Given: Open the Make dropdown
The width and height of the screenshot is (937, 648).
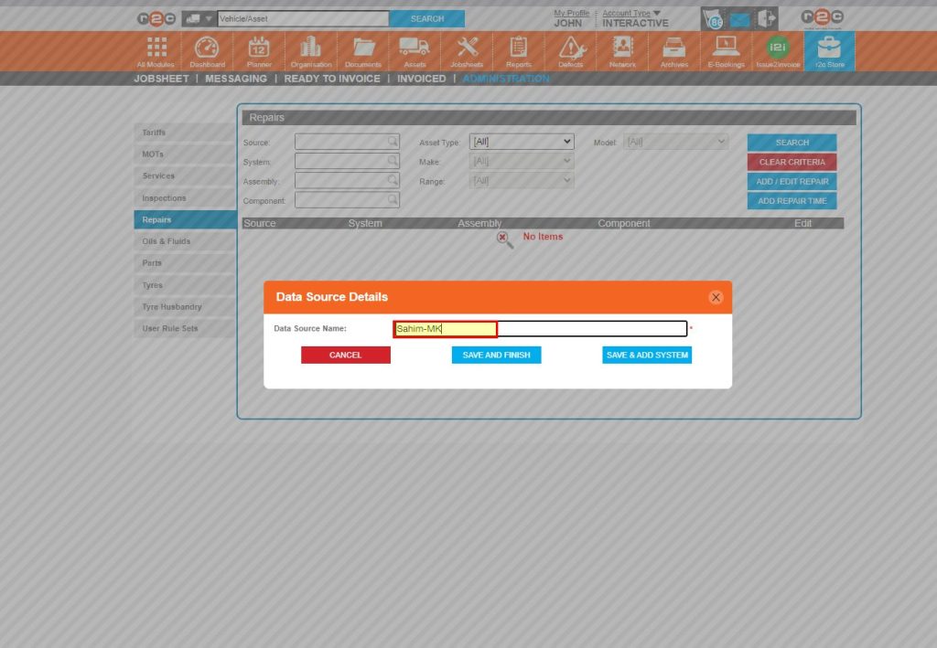Looking at the screenshot, I should tap(521, 161).
